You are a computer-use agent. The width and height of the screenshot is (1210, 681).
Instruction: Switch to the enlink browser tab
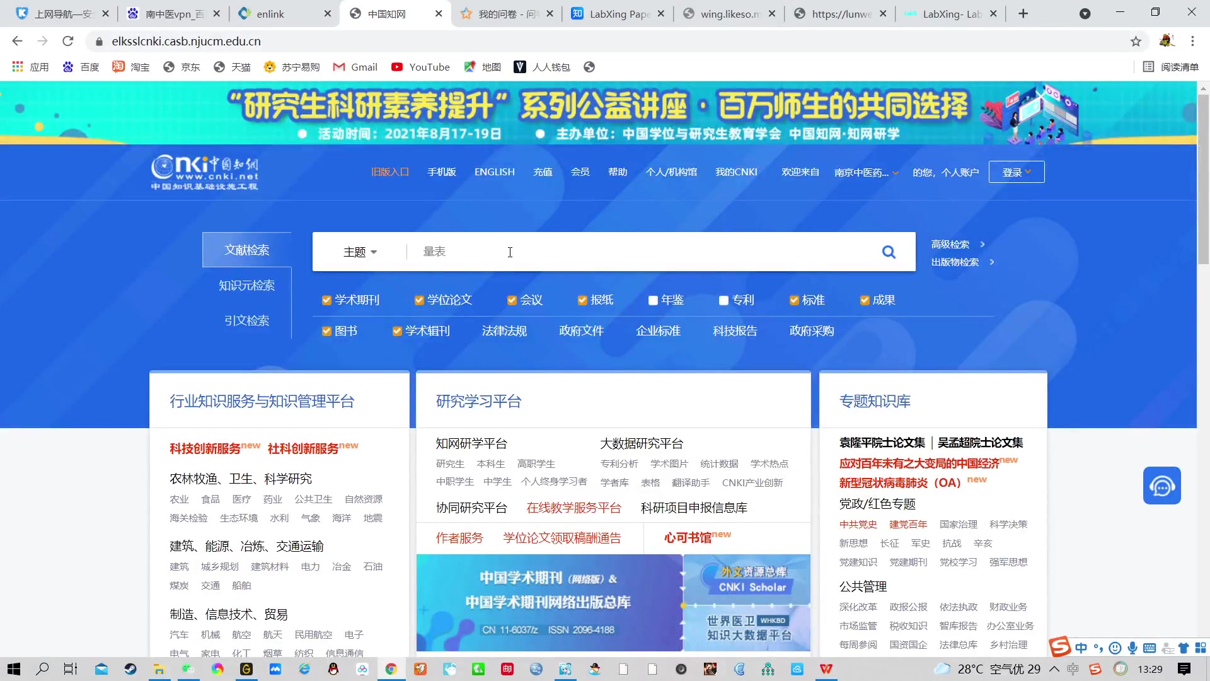[283, 13]
